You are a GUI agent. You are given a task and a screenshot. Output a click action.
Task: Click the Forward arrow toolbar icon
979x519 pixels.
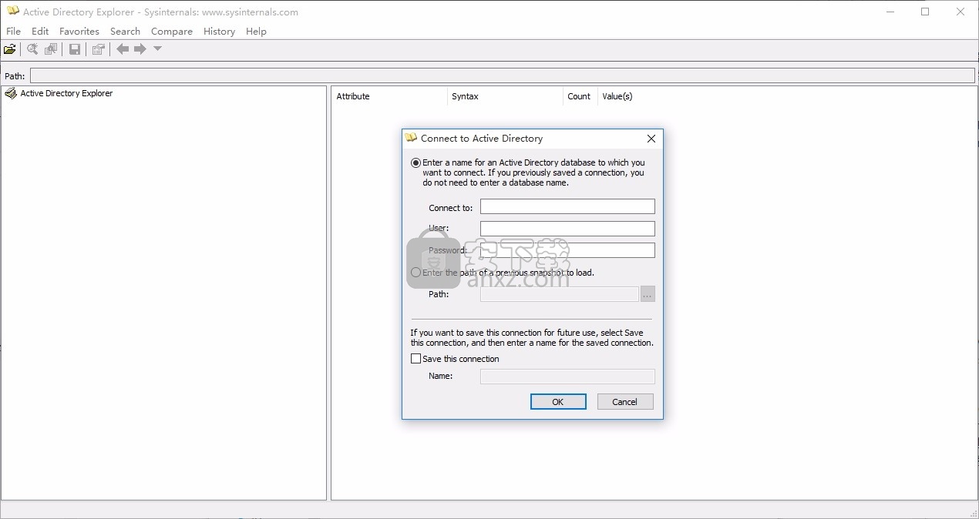140,49
